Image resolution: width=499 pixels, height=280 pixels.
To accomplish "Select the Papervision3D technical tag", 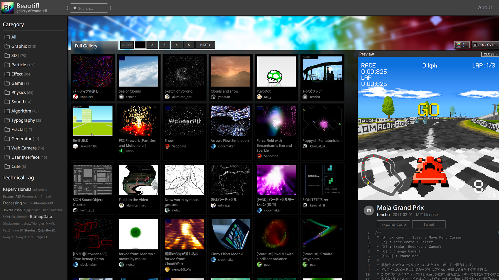I will pyautogui.click(x=17, y=190).
